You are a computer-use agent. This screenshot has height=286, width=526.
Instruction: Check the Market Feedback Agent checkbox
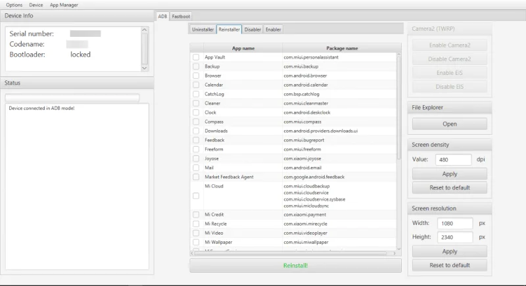tap(196, 177)
